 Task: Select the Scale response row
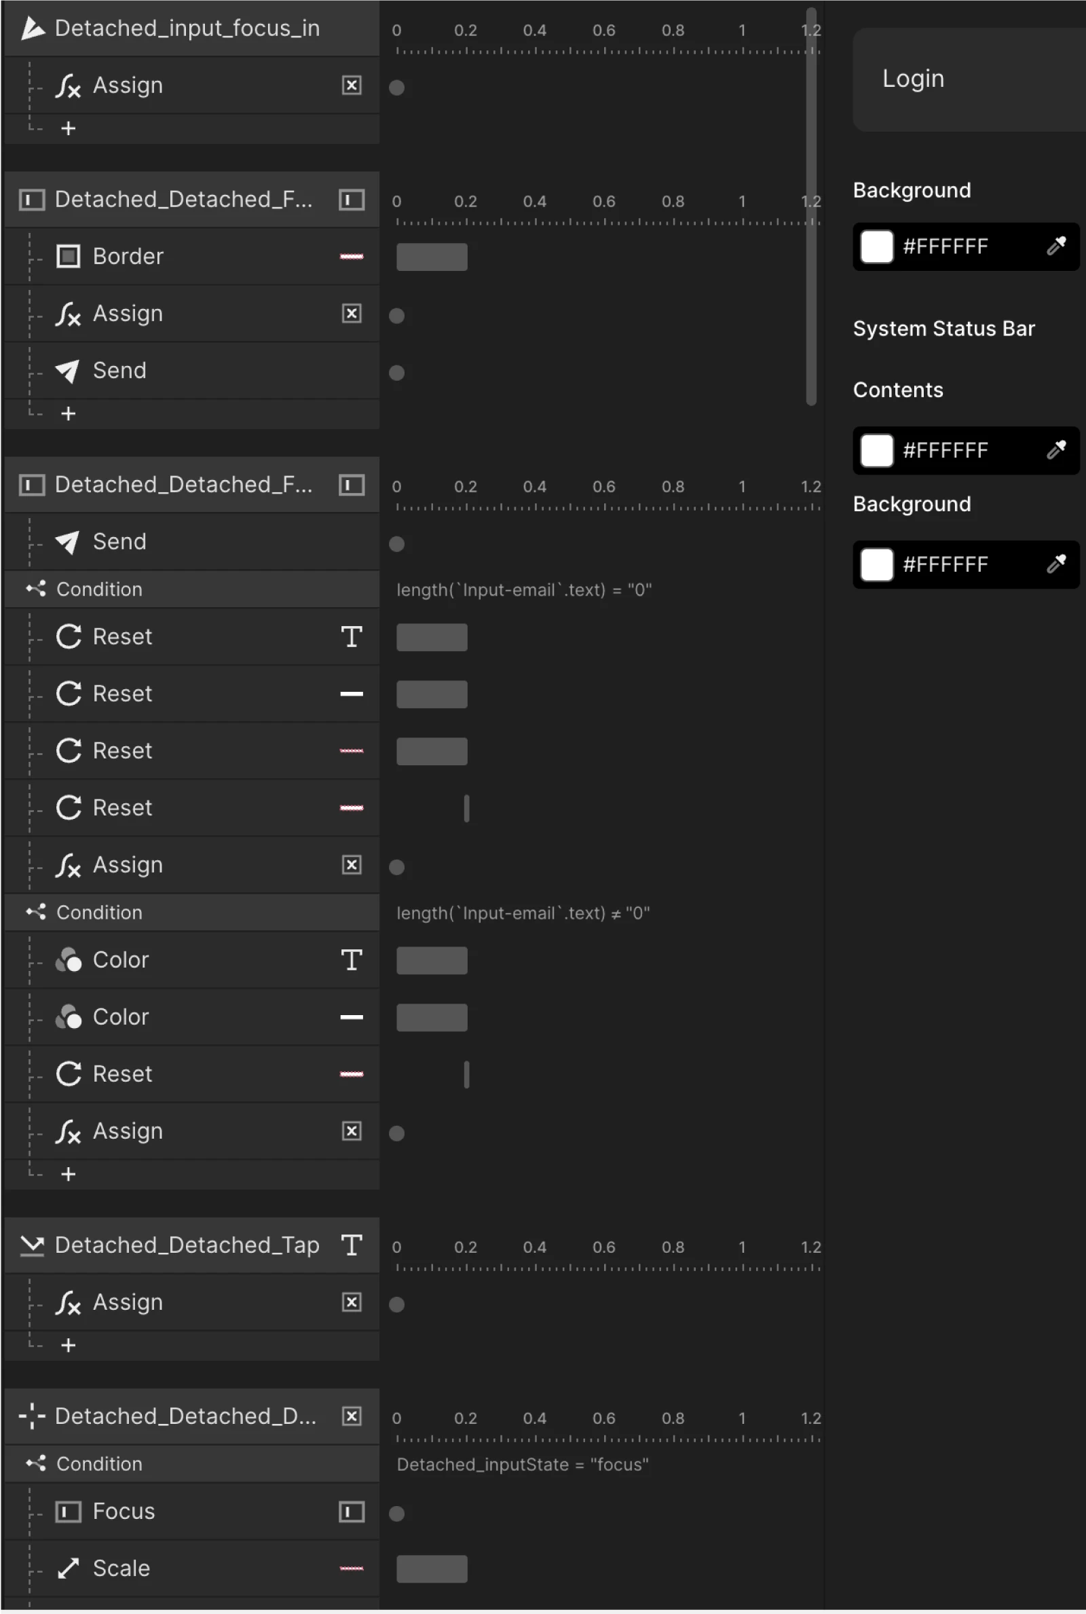tap(192, 1569)
